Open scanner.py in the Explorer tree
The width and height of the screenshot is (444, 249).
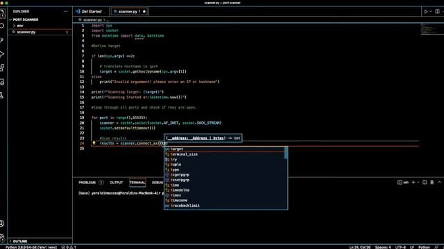click(x=40, y=32)
